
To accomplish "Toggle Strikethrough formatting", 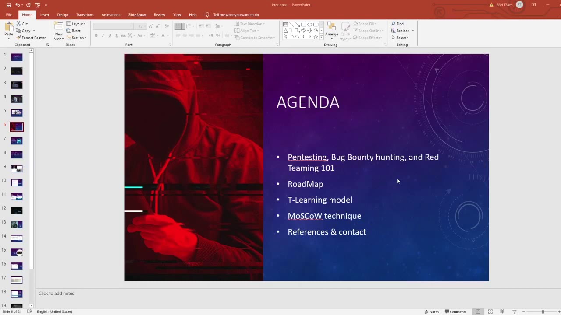I will point(124,35).
